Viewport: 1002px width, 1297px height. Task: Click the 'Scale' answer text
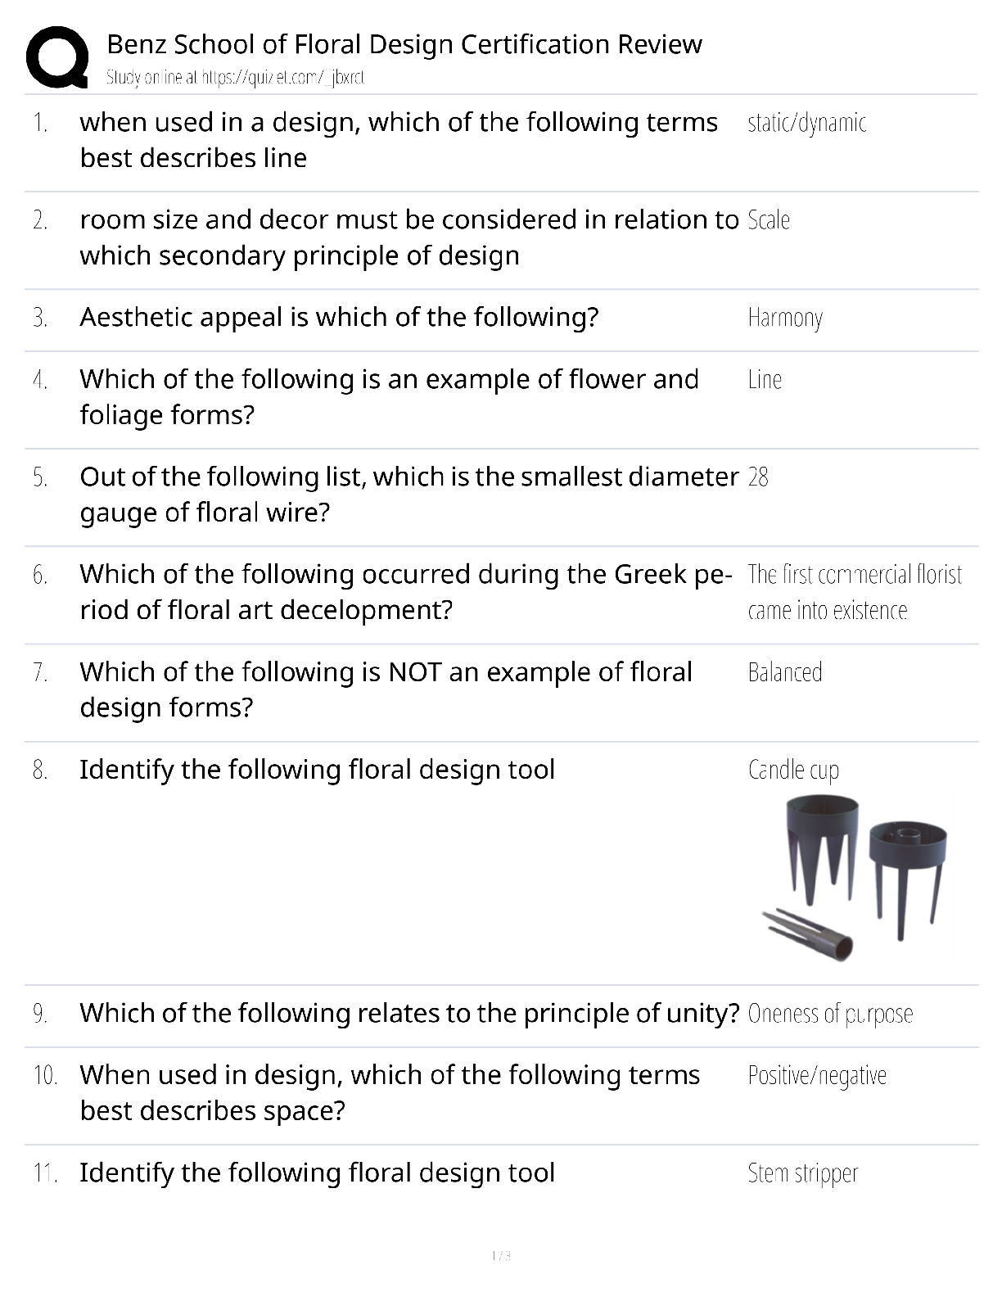[x=769, y=220]
